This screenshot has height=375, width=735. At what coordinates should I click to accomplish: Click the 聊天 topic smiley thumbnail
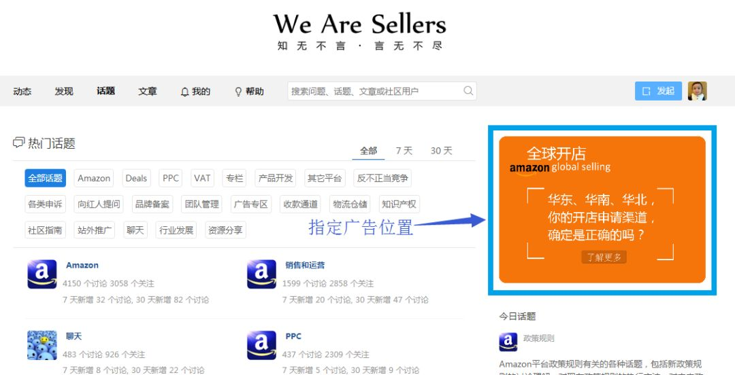42,345
